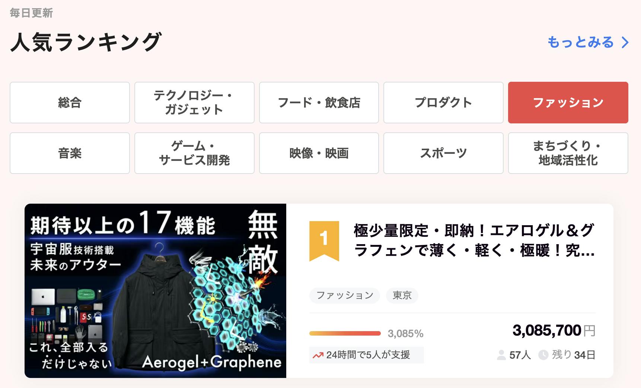Screen dimensions: 641x388
Task: Open the 映像・映画 category tab
Action: (319, 153)
